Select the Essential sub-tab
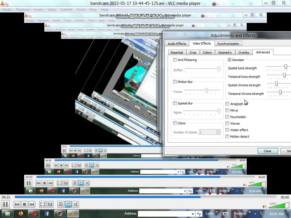 [177, 53]
